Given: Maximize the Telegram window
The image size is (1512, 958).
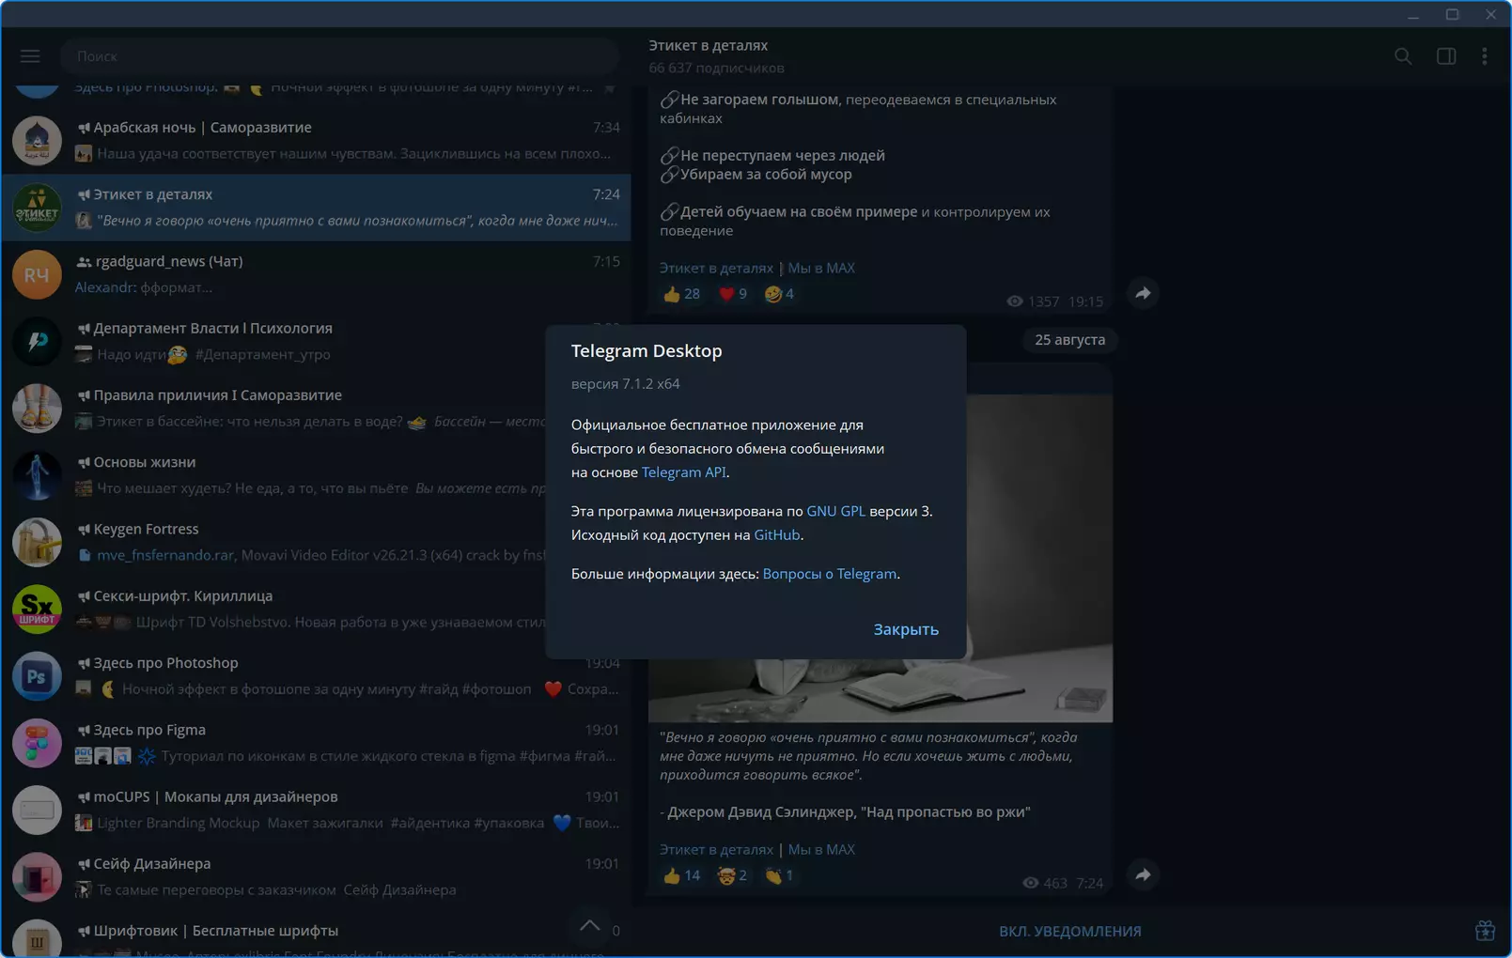Looking at the screenshot, I should pyautogui.click(x=1452, y=14).
